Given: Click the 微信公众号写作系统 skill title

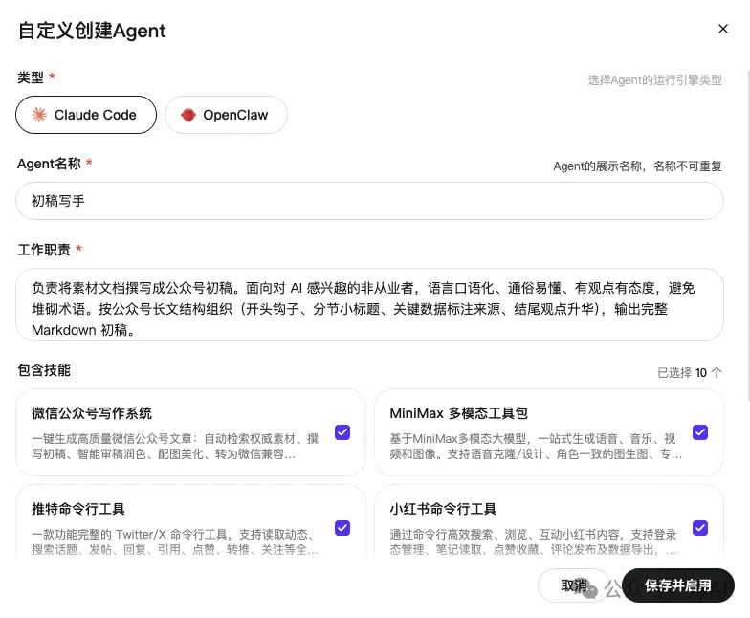Looking at the screenshot, I should pyautogui.click(x=92, y=413).
